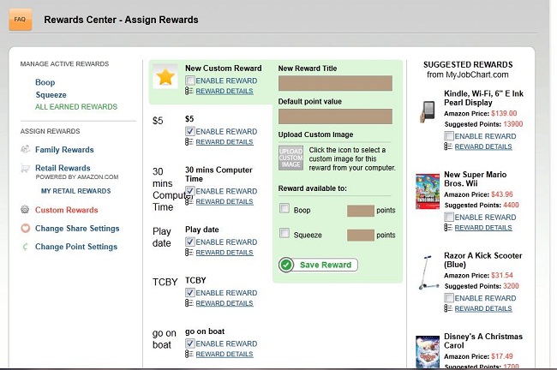Go to Change Point Settings
This screenshot has height=370, width=557.
click(x=76, y=247)
